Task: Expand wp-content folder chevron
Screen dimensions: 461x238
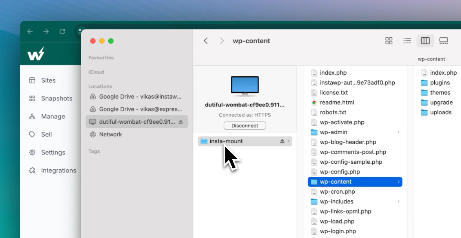Action: click(398, 182)
